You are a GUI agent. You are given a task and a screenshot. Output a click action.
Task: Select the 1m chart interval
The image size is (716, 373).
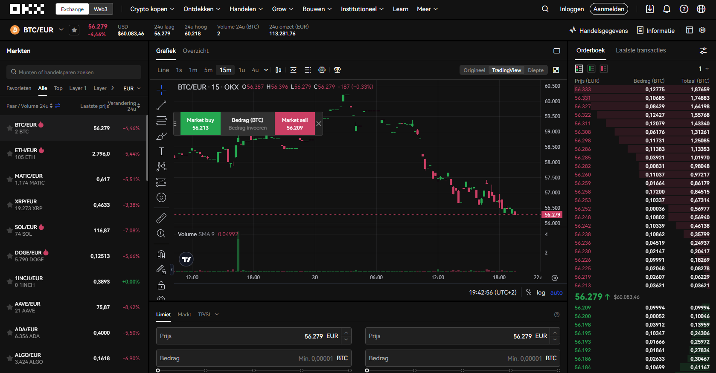click(x=193, y=70)
